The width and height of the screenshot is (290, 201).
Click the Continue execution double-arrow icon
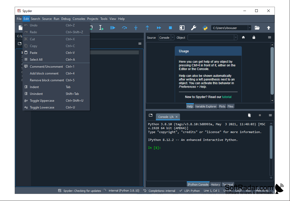tap(159, 28)
